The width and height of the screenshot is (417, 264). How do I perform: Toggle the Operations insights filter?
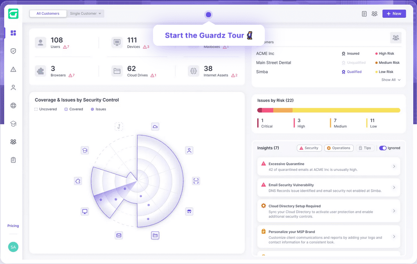coord(339,148)
